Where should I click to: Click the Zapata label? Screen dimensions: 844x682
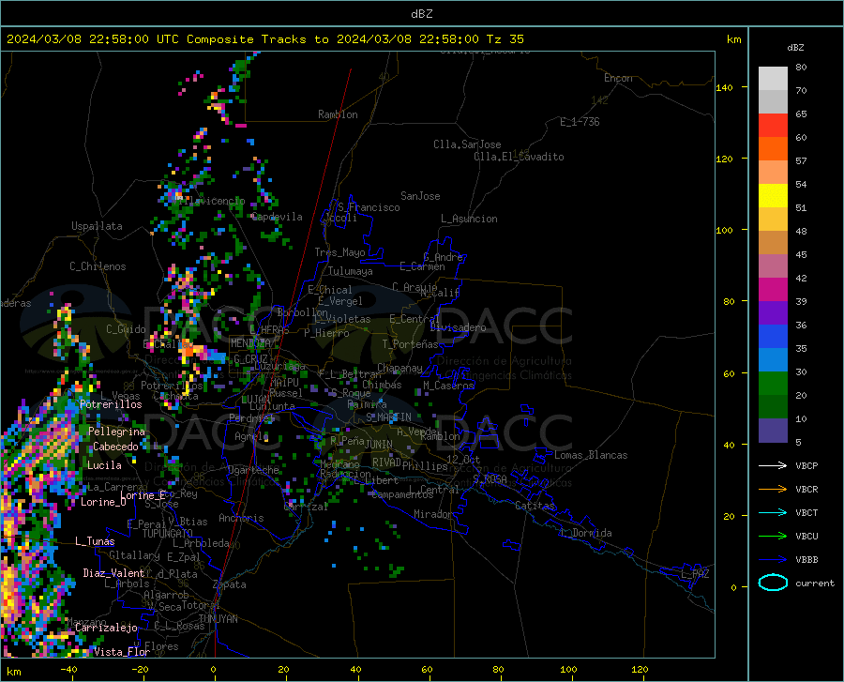[x=230, y=584]
